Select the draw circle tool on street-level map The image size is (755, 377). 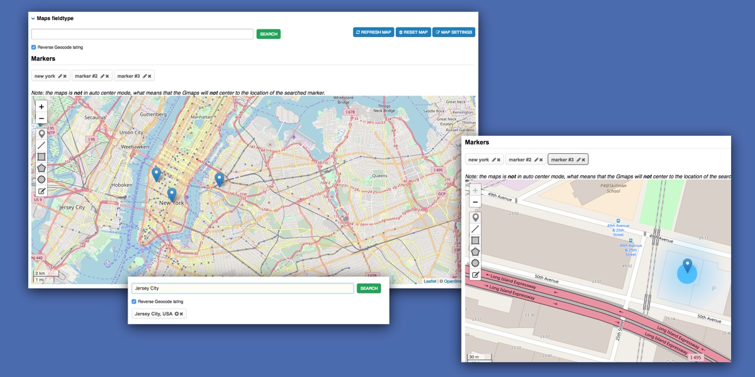coord(476,263)
